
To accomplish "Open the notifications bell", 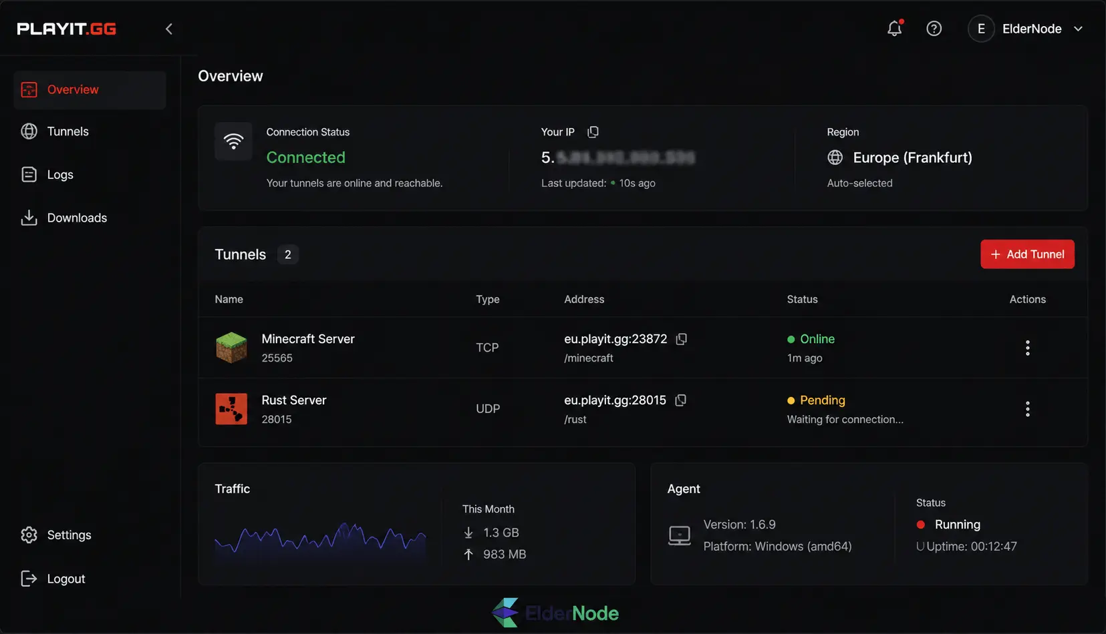I will [895, 28].
